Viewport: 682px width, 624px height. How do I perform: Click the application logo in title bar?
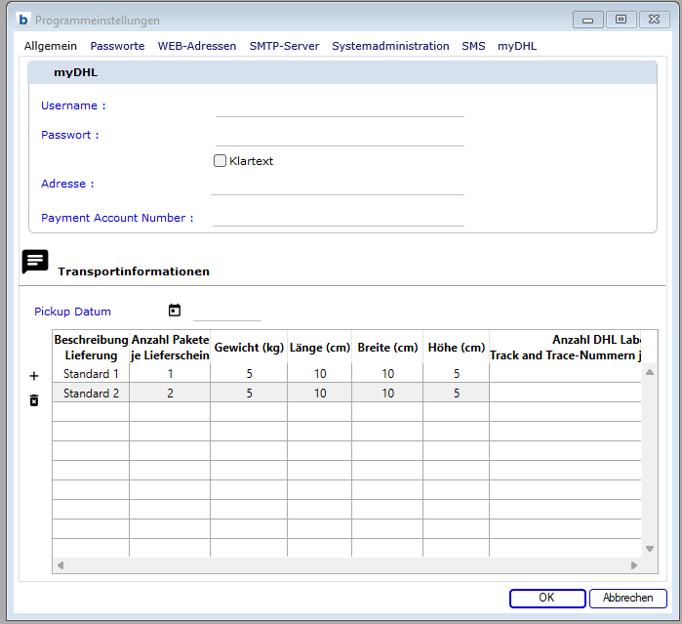tap(24, 20)
